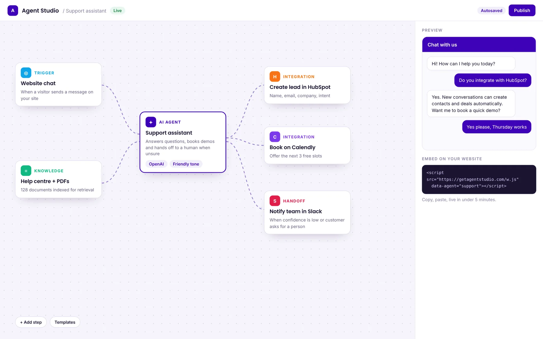This screenshot has height=339, width=543.
Task: Click the HubSpot node INTEGRATION label
Action: [299, 77]
